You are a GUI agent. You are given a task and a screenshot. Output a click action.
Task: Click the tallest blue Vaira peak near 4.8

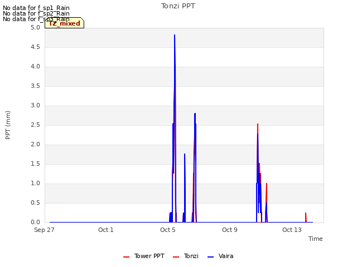pos(175,36)
